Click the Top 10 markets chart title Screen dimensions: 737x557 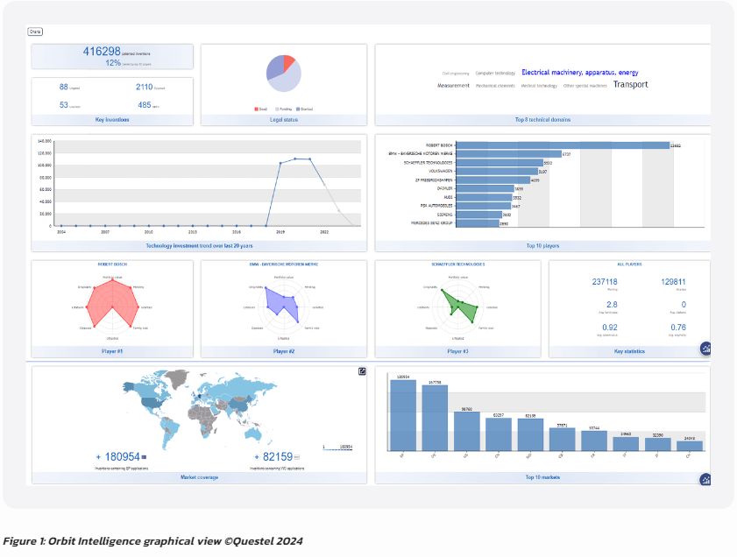pos(542,477)
